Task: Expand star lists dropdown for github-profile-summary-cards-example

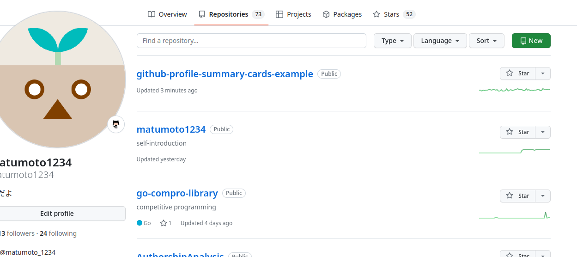Action: click(x=543, y=73)
